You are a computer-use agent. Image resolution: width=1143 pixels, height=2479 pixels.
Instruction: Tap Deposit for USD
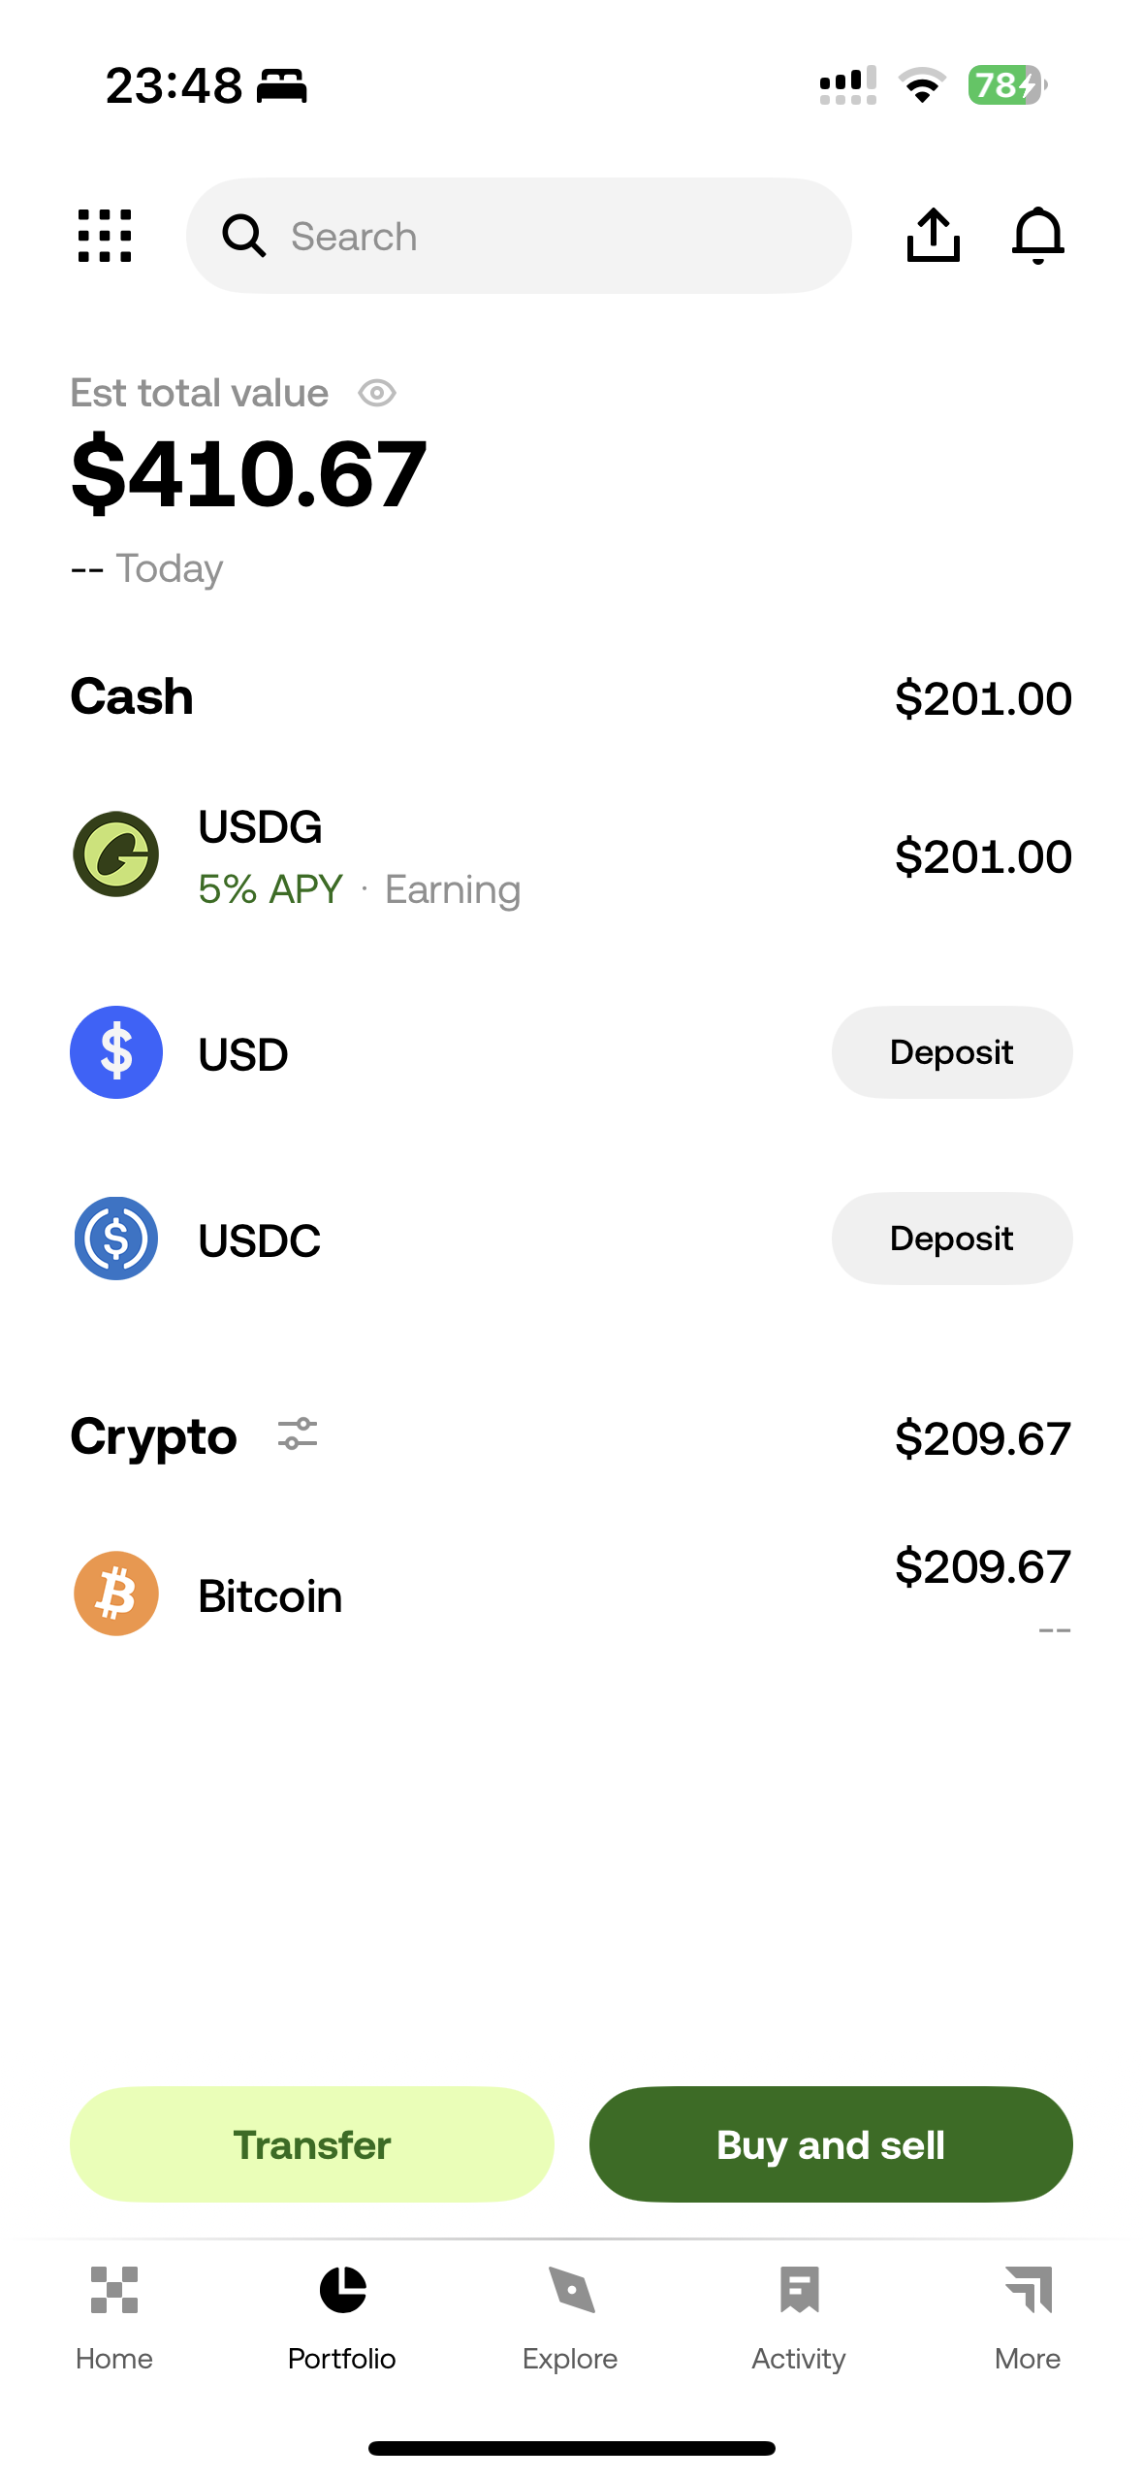click(951, 1052)
